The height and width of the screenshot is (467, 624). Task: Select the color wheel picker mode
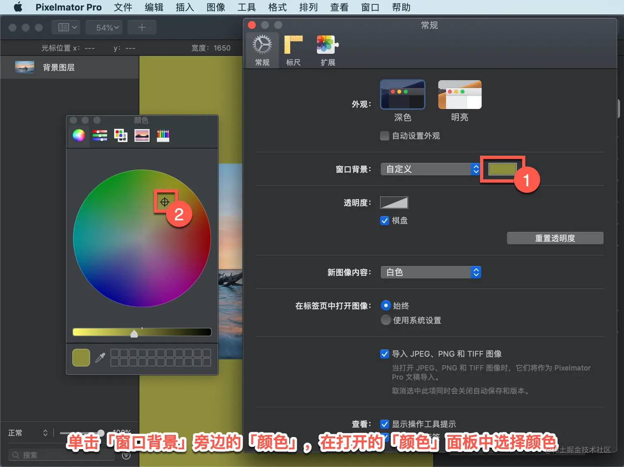pyautogui.click(x=79, y=135)
